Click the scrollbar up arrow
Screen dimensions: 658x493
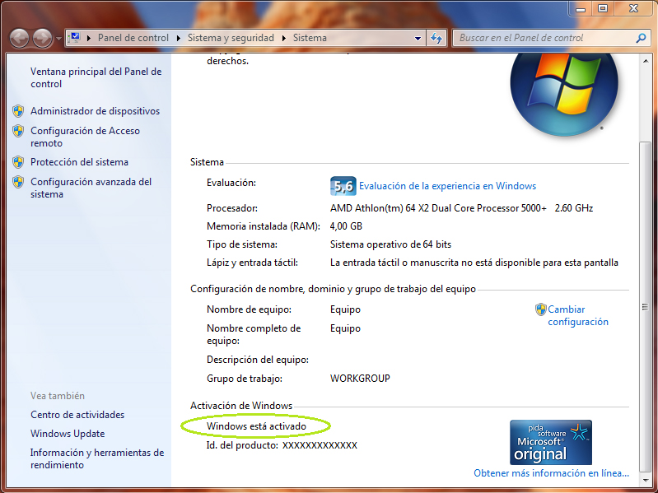[x=646, y=61]
